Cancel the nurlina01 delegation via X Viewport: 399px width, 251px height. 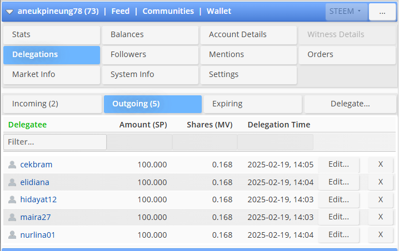click(381, 234)
